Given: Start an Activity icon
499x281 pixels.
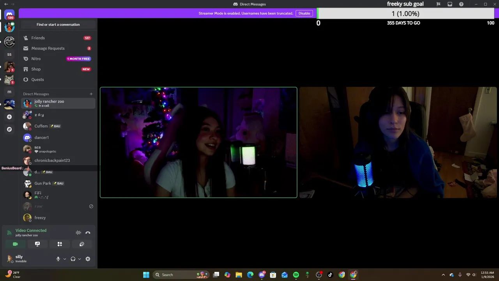Looking at the screenshot, I should click(x=60, y=244).
